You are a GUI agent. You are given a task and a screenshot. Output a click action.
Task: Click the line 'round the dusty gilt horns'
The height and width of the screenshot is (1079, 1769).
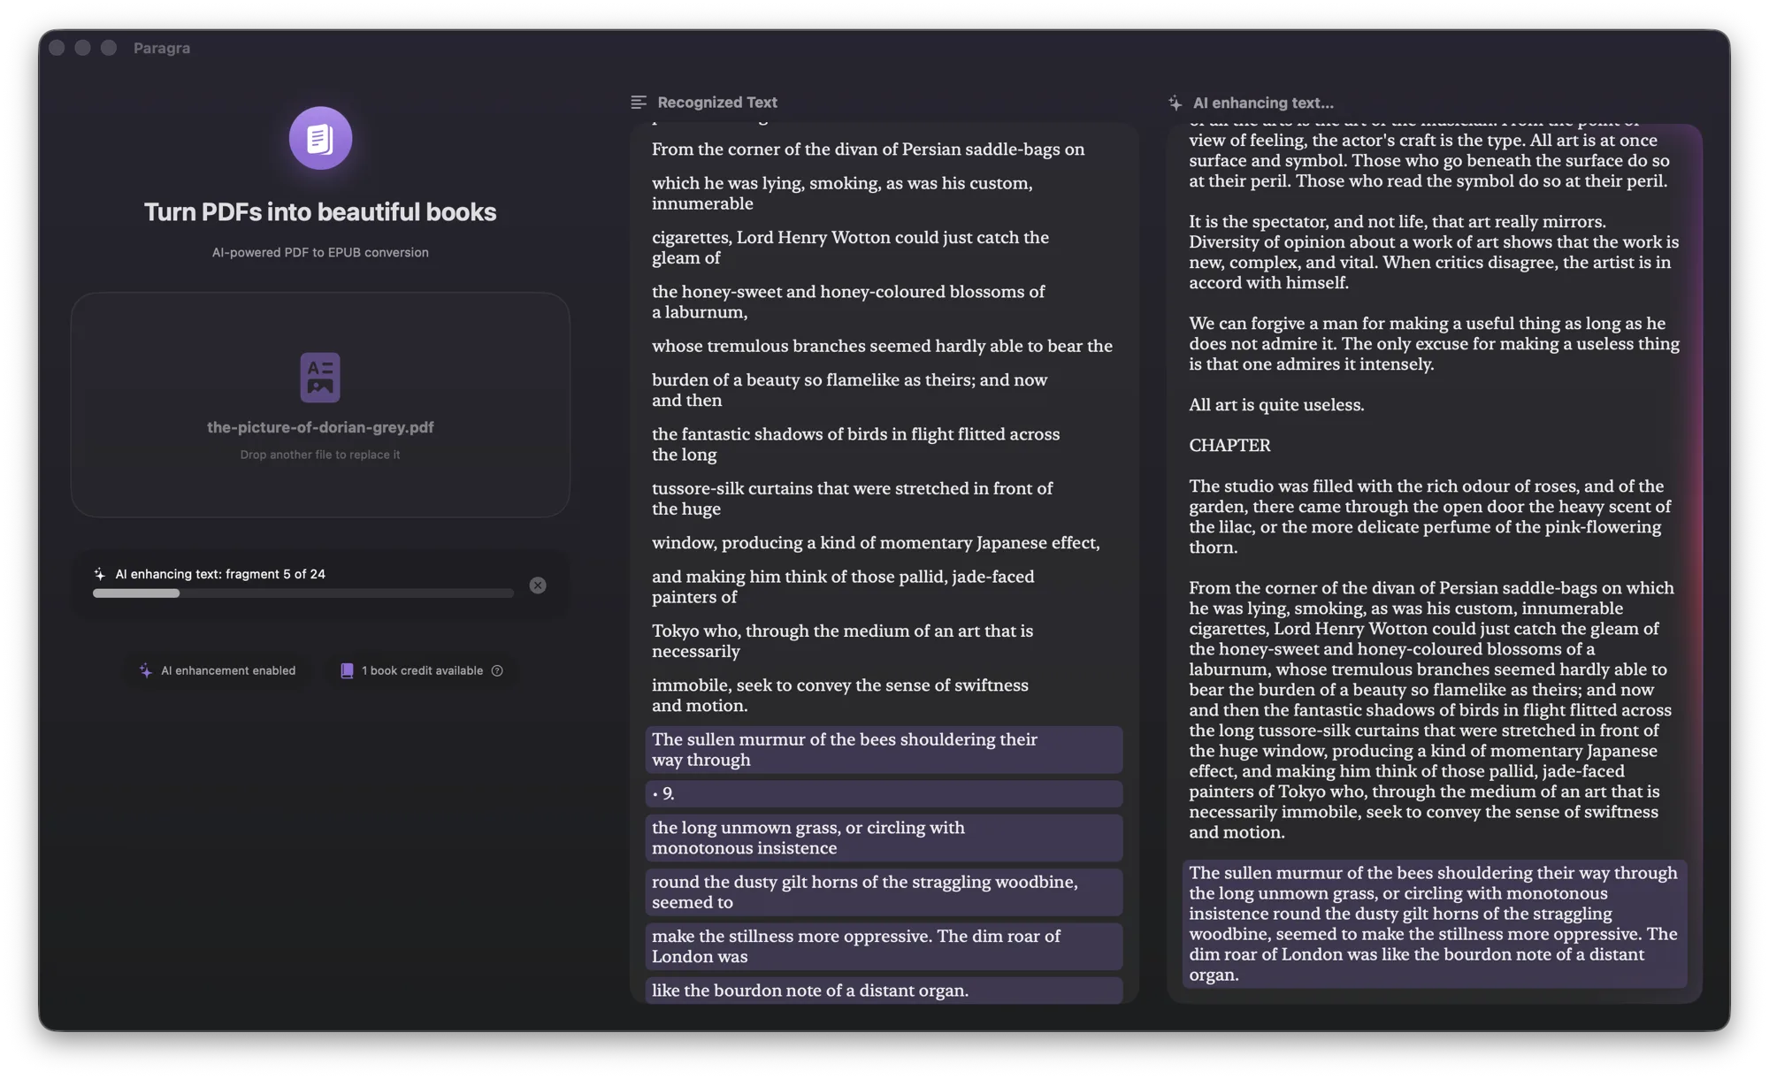pos(884,892)
